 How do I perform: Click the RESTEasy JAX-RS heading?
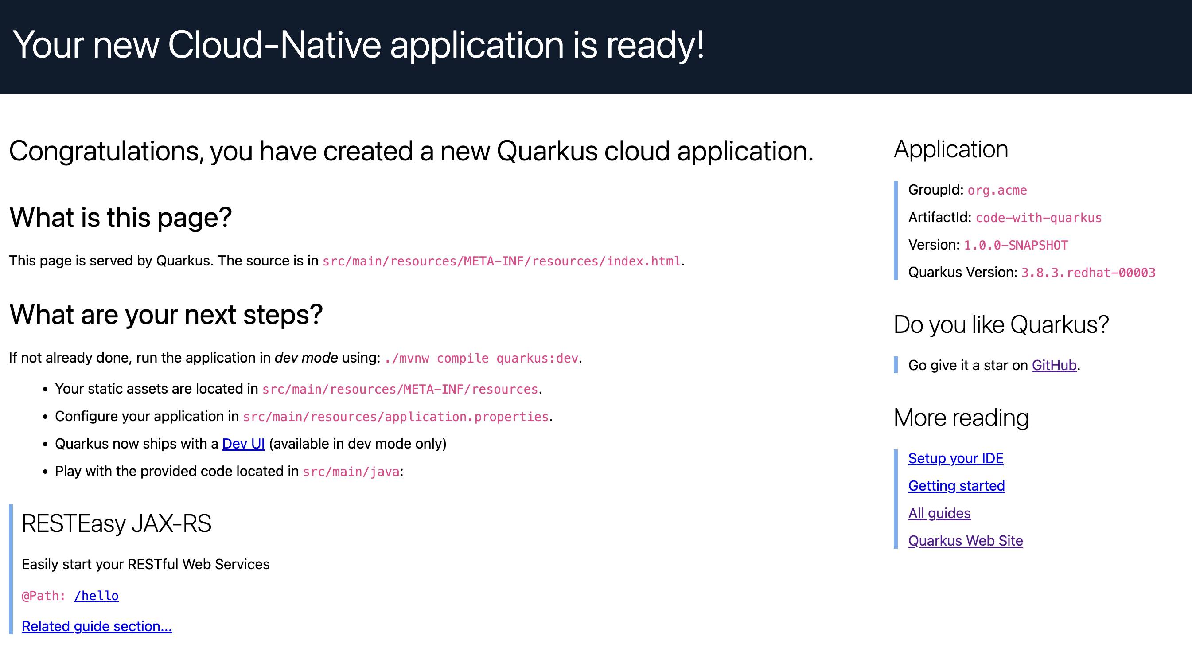117,523
